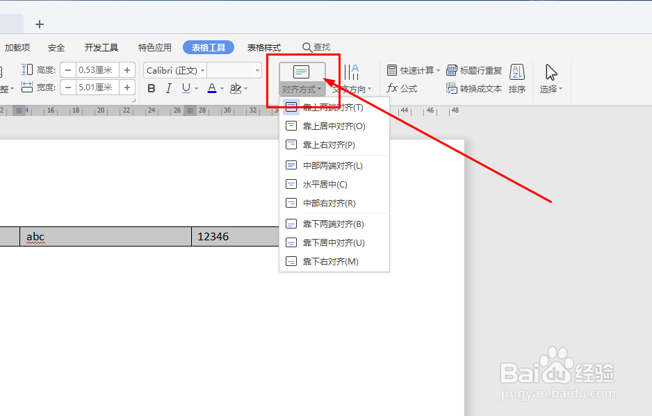Choose 中部两端对齐(L) alignment
The image size is (652, 416).
(334, 165)
